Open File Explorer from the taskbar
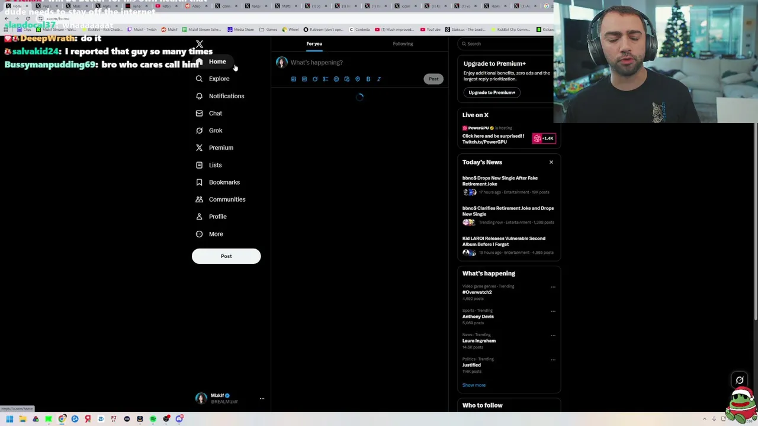Viewport: 758px width, 426px height. 23,419
